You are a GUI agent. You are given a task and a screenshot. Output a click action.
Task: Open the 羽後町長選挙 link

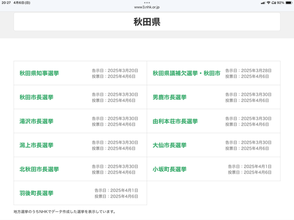coord(36,193)
